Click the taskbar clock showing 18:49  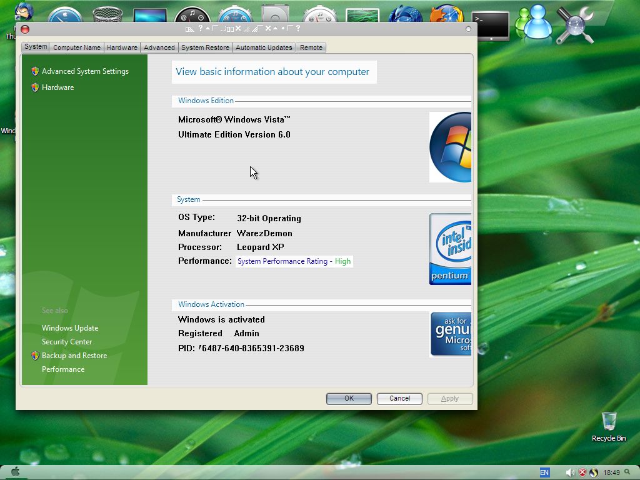tap(611, 472)
